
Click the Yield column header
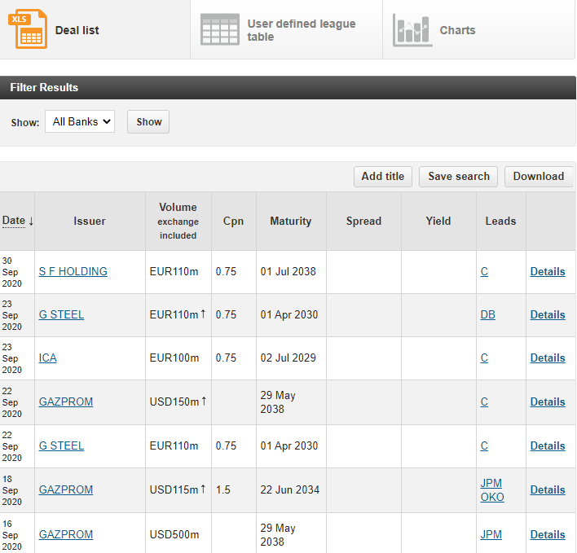438,221
